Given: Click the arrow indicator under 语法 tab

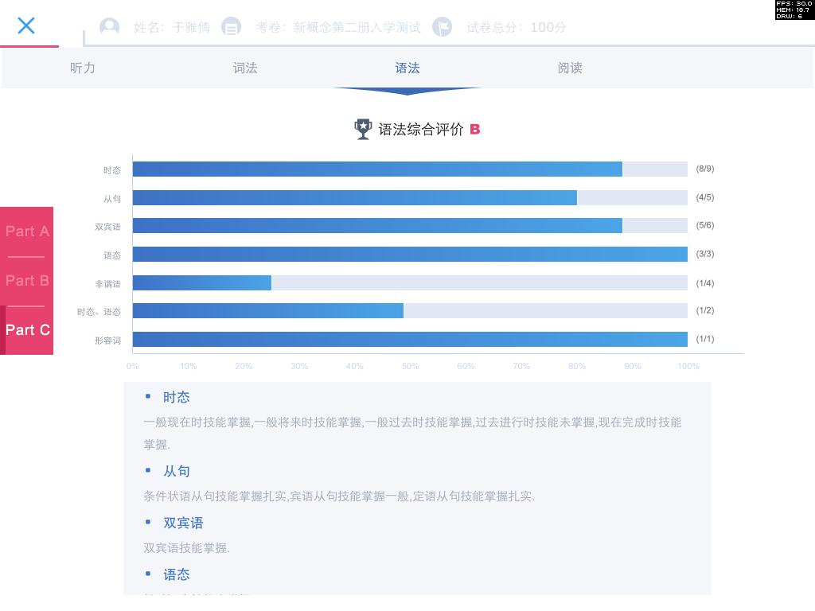Looking at the screenshot, I should (x=408, y=91).
